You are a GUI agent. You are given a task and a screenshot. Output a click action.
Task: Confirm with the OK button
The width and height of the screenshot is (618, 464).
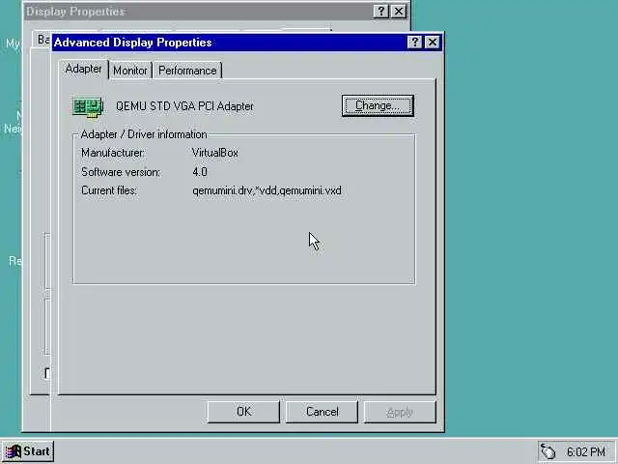point(243,412)
